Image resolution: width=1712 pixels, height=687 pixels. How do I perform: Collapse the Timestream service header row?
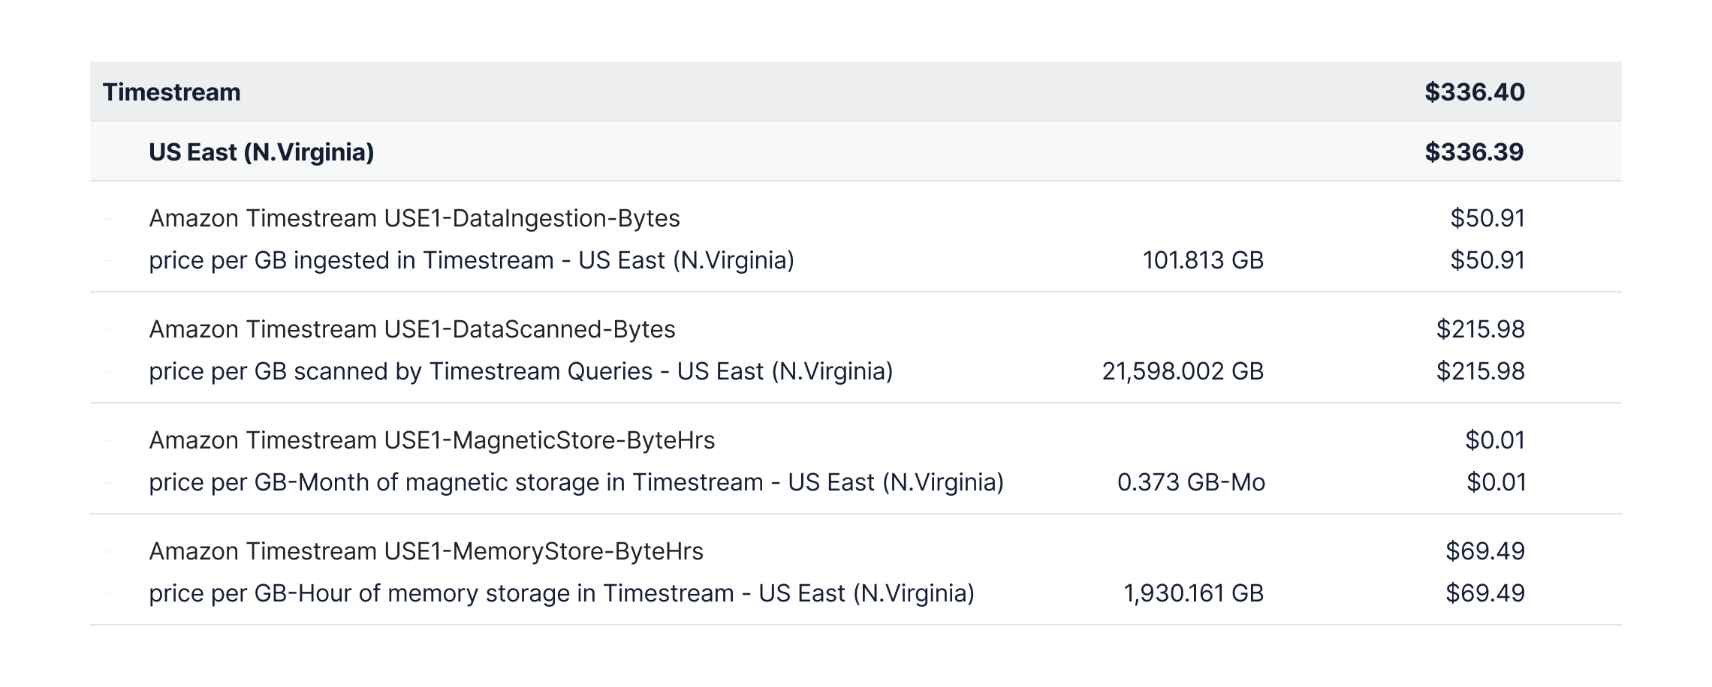tap(171, 92)
